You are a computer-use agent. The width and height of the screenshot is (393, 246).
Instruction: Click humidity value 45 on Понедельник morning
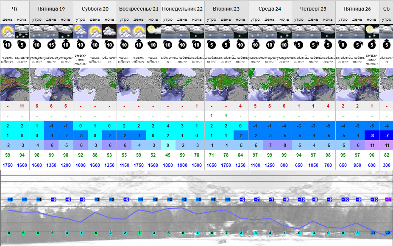pos(168,155)
